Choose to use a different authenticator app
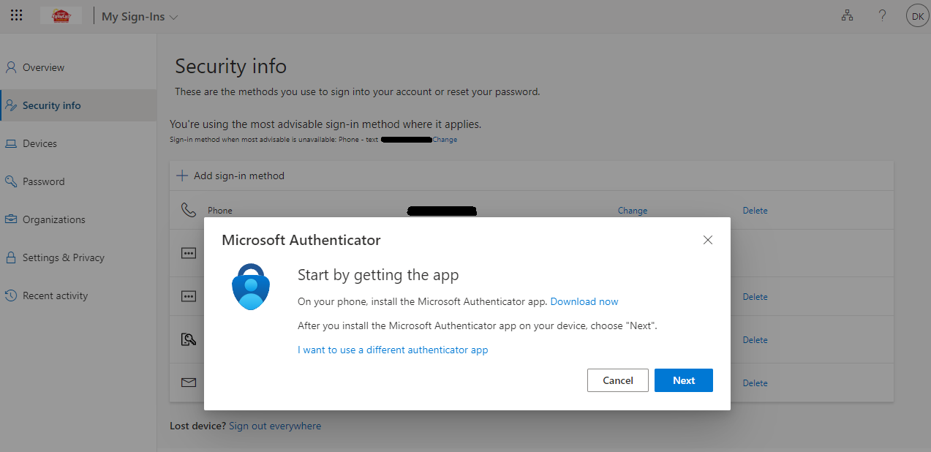The image size is (931, 452). (x=393, y=350)
